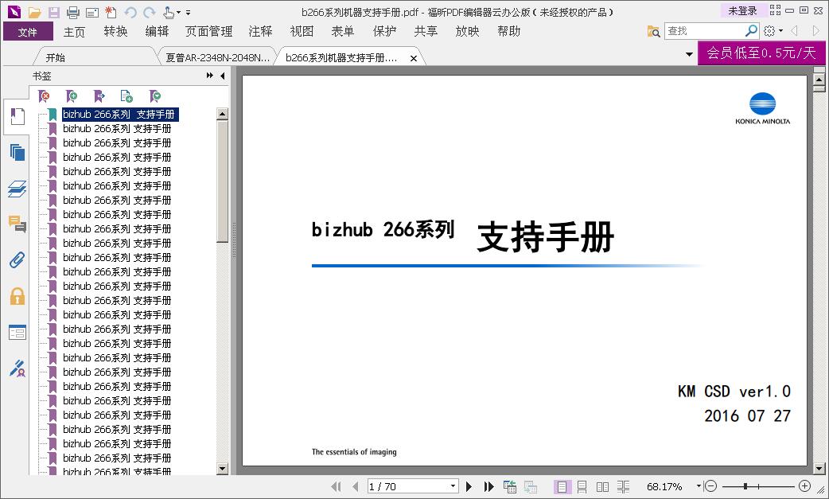Jump to the first page
829x499 pixels.
336,486
